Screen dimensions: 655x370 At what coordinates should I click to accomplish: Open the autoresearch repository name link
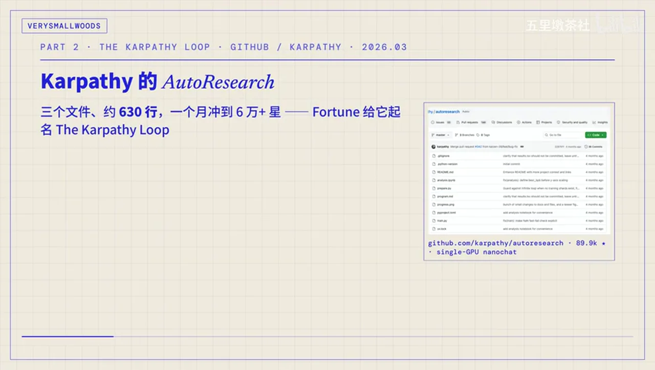pos(448,112)
